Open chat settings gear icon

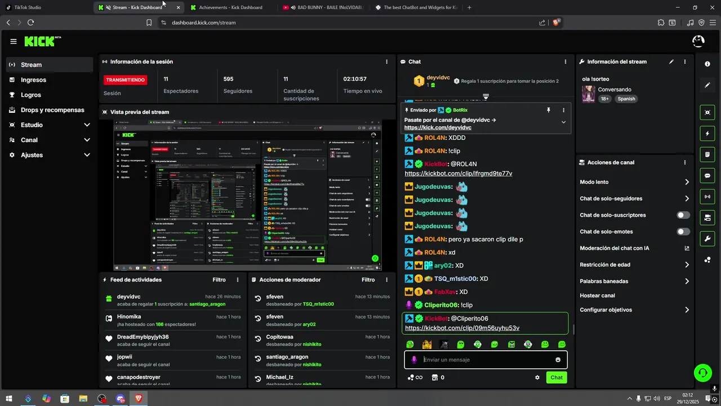537,378
